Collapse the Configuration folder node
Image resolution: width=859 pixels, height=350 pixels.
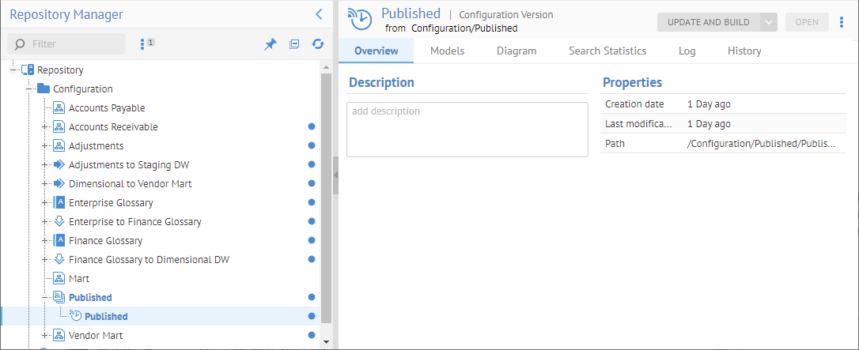[28, 89]
